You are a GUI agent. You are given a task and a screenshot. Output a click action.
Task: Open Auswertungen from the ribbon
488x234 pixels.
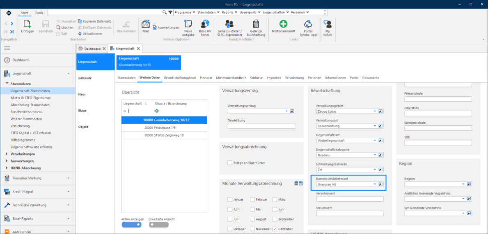pyautogui.click(x=166, y=27)
